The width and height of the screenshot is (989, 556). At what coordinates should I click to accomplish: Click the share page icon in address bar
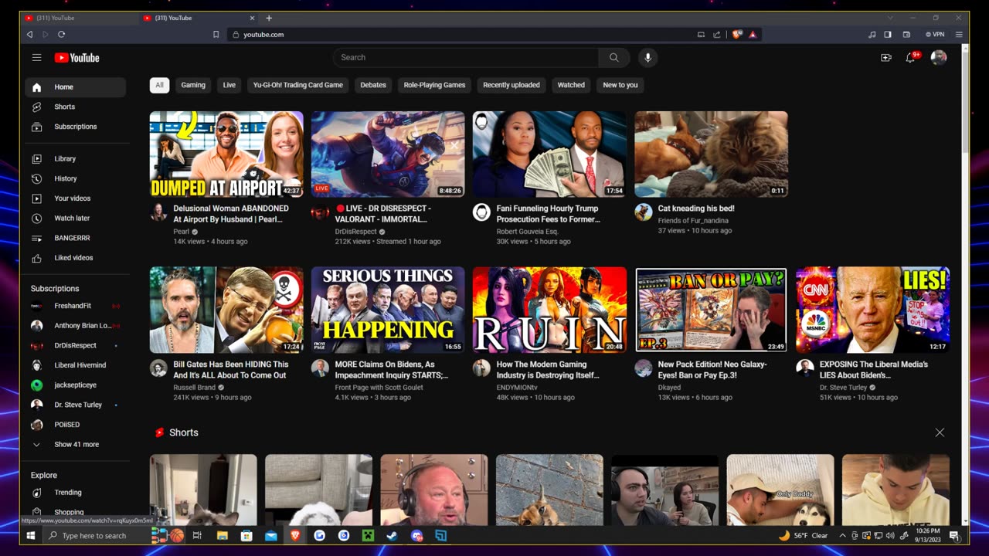(716, 34)
